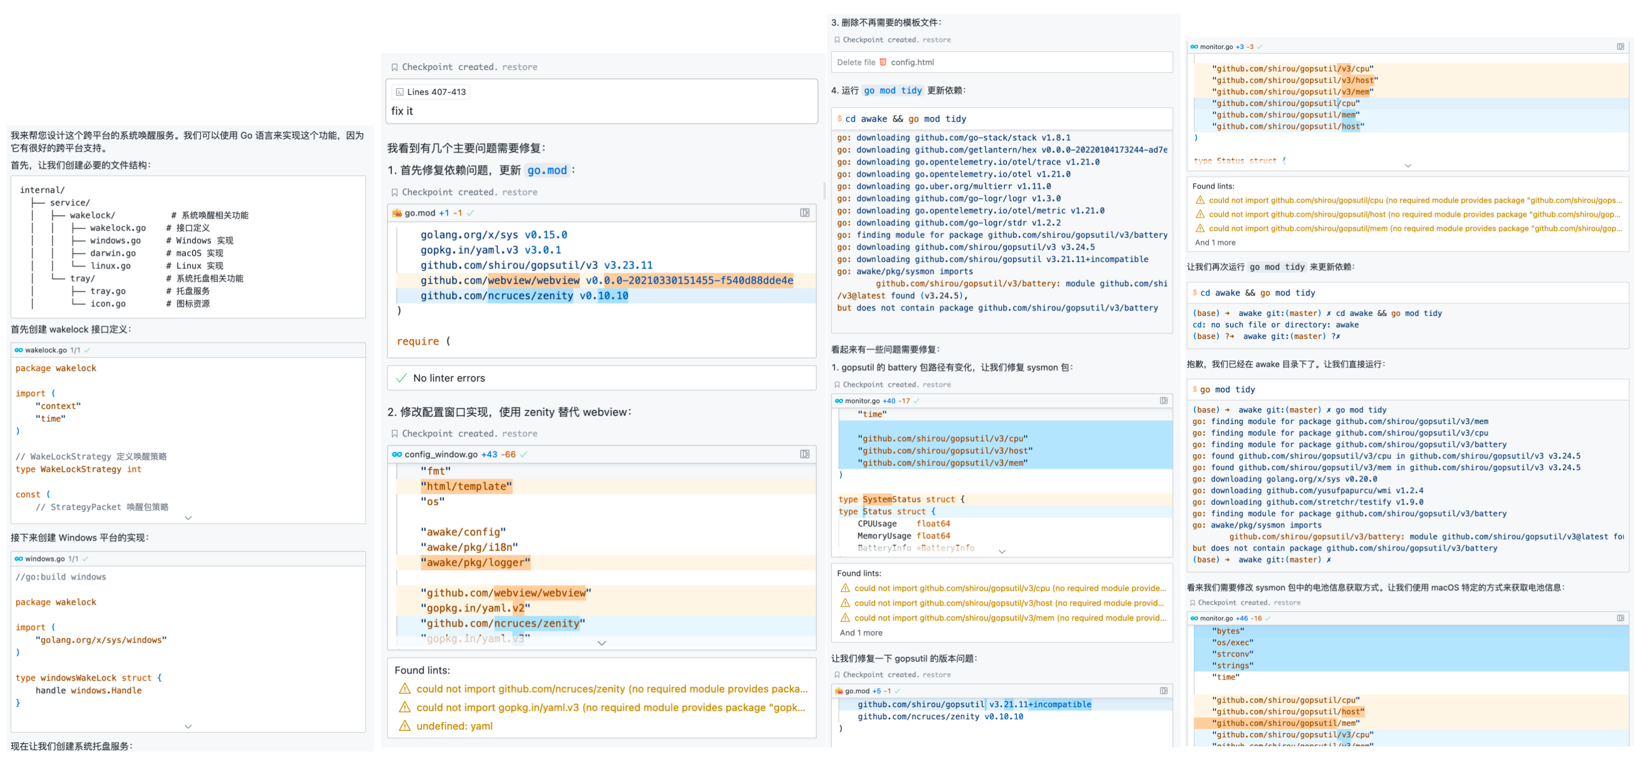Click the Go file icon of windows.go
The height and width of the screenshot is (758, 1634).
[x=19, y=559]
